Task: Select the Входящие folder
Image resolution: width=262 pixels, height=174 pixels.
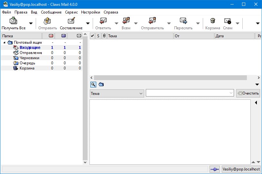Action: (30, 48)
